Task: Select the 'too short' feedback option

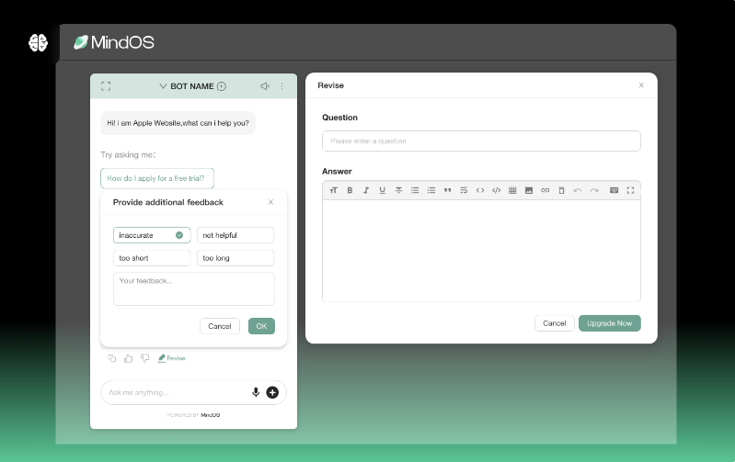Action: 152,258
